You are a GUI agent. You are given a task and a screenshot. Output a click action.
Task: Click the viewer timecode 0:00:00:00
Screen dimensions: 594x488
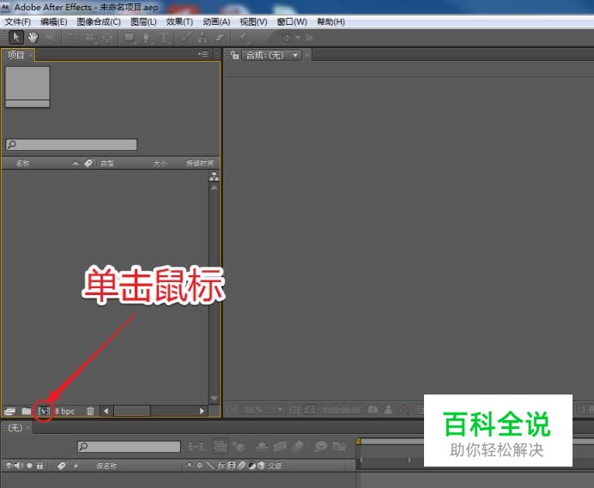click(342, 410)
